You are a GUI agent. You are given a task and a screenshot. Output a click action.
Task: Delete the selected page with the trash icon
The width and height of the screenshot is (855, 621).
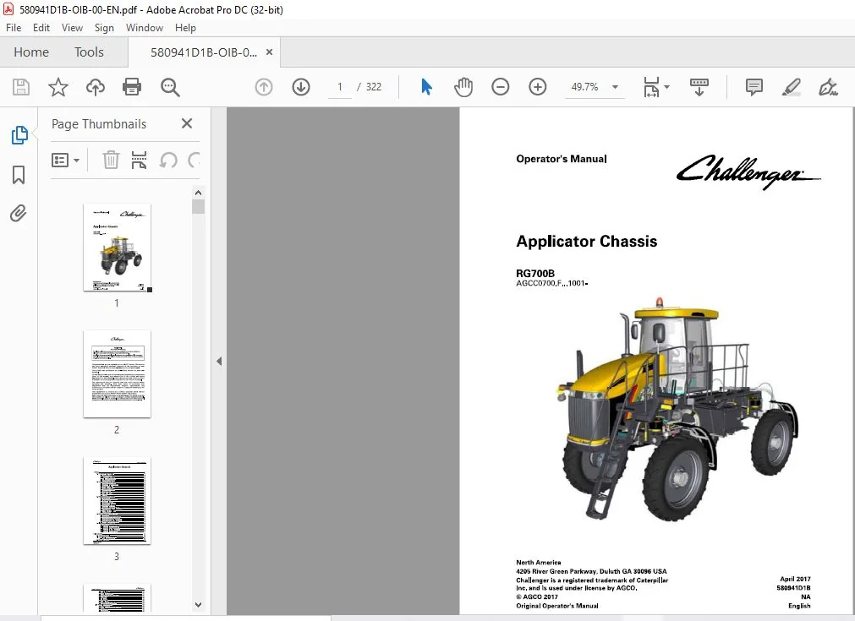[x=111, y=161]
